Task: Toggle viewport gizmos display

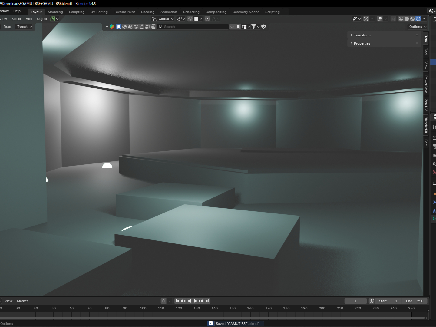Action: pyautogui.click(x=366, y=19)
